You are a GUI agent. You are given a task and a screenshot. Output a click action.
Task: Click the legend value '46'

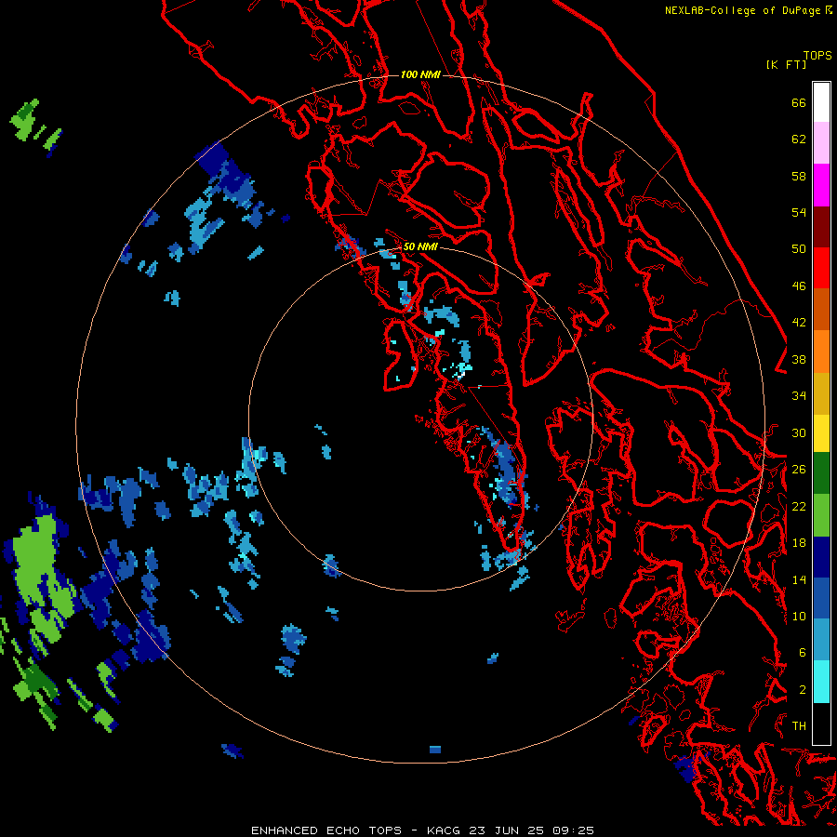point(799,286)
